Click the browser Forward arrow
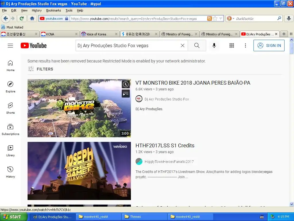Viewport: 294px width, 221px height. (13, 18)
